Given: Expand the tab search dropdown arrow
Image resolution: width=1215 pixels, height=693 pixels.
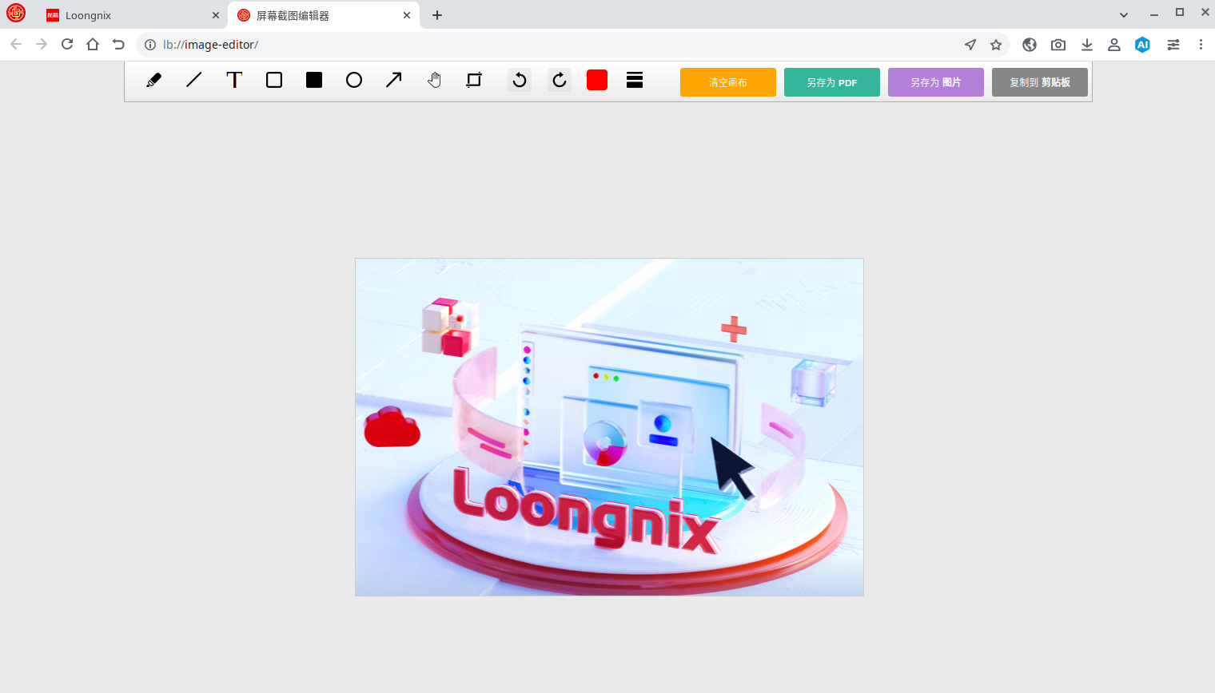Looking at the screenshot, I should [x=1124, y=15].
